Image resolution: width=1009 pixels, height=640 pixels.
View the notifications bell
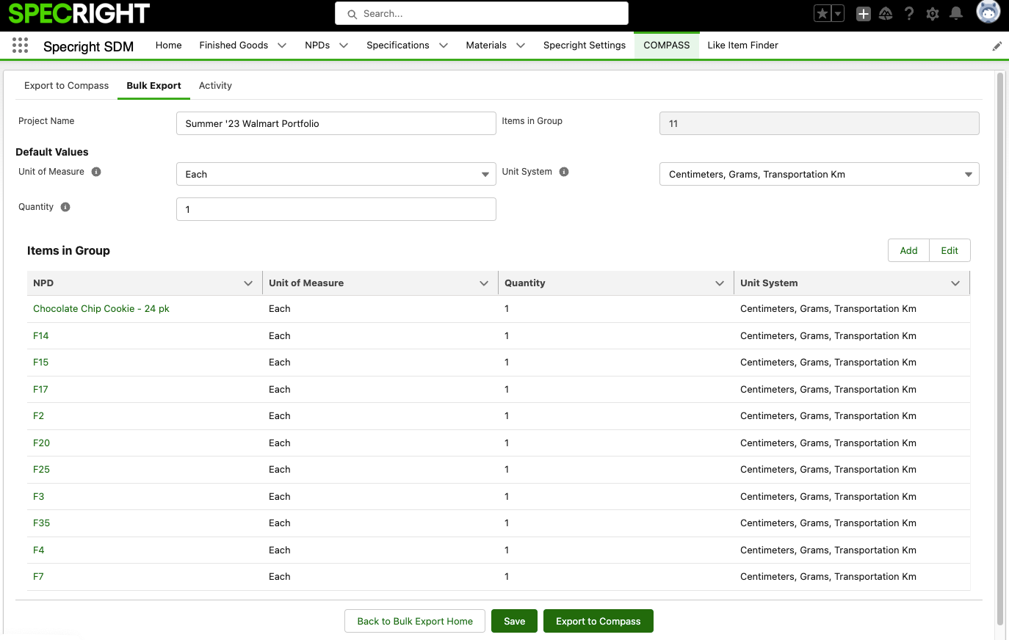pos(956,14)
